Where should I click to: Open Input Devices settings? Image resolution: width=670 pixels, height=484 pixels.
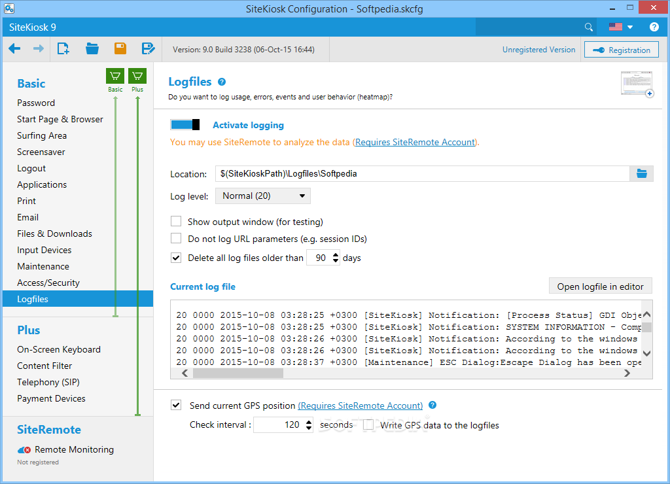[x=44, y=250]
